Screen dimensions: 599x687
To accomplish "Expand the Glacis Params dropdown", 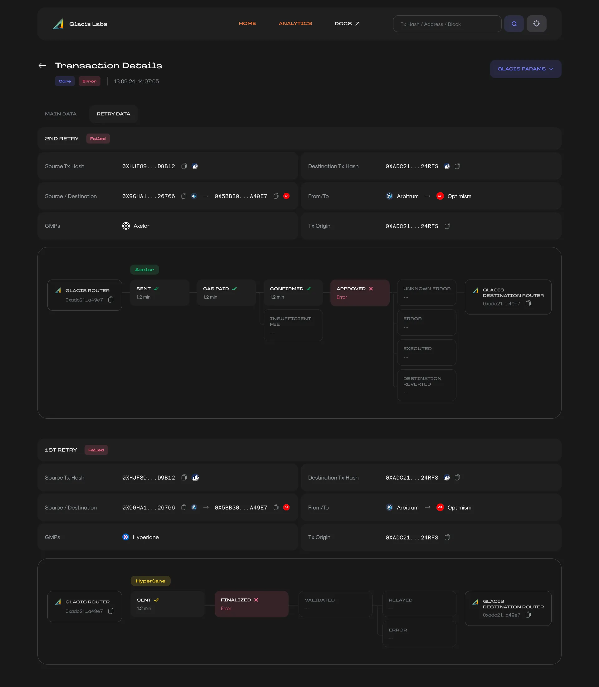I will pos(525,69).
